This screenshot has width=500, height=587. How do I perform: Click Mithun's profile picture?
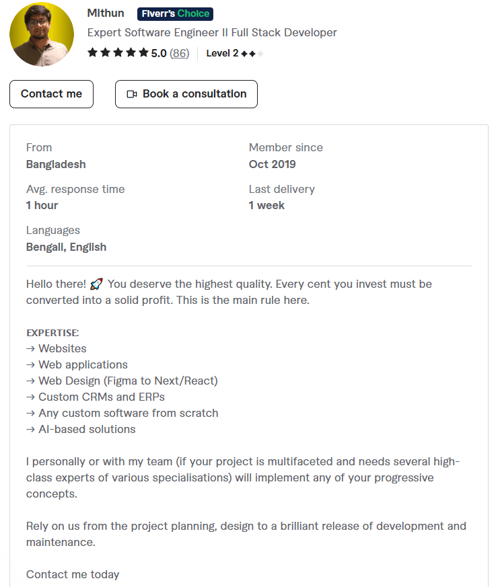tap(42, 34)
